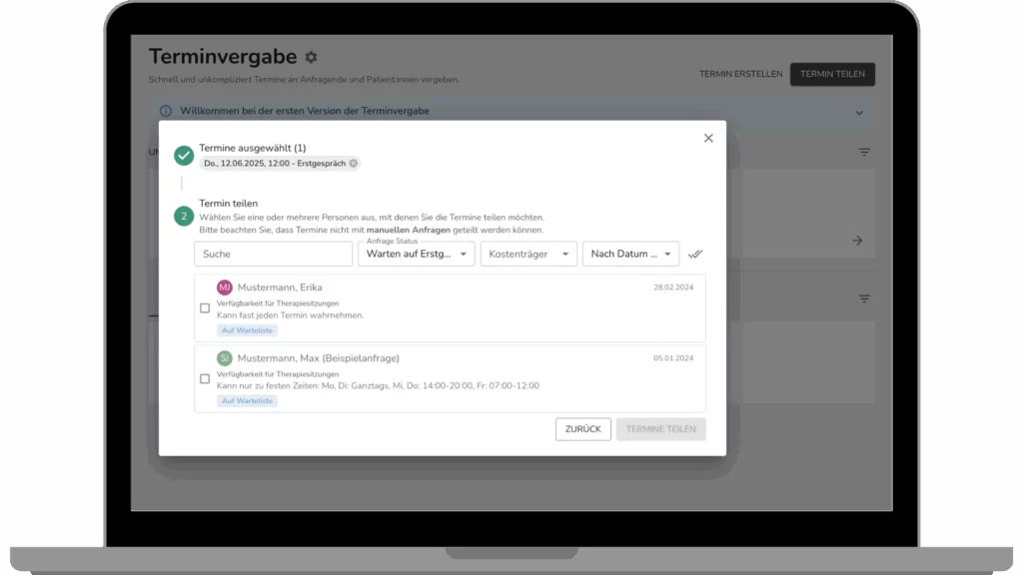Click the lower filter list icon behind the dialog
The height and width of the screenshot is (575, 1023).
click(x=864, y=298)
